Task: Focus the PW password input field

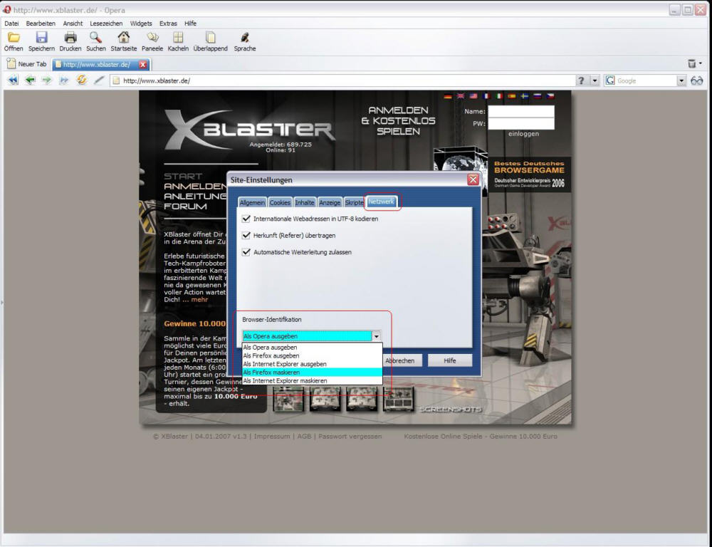Action: pyautogui.click(x=521, y=124)
